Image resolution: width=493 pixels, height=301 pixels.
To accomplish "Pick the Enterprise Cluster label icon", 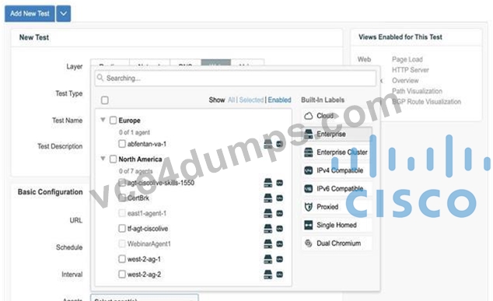I will click(309, 152).
